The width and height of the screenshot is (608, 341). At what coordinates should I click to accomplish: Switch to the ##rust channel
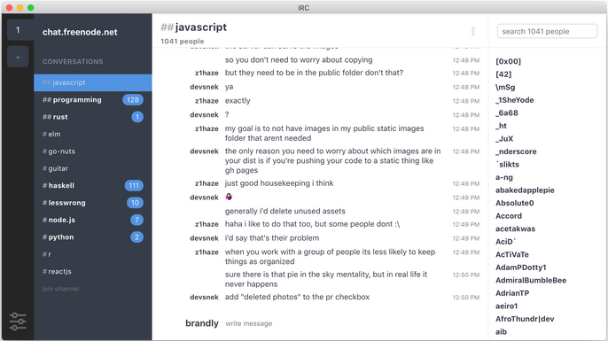[93, 117]
